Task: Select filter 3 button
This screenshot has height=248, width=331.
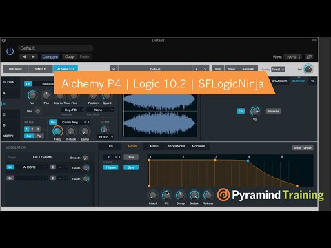Action: click(x=38, y=129)
